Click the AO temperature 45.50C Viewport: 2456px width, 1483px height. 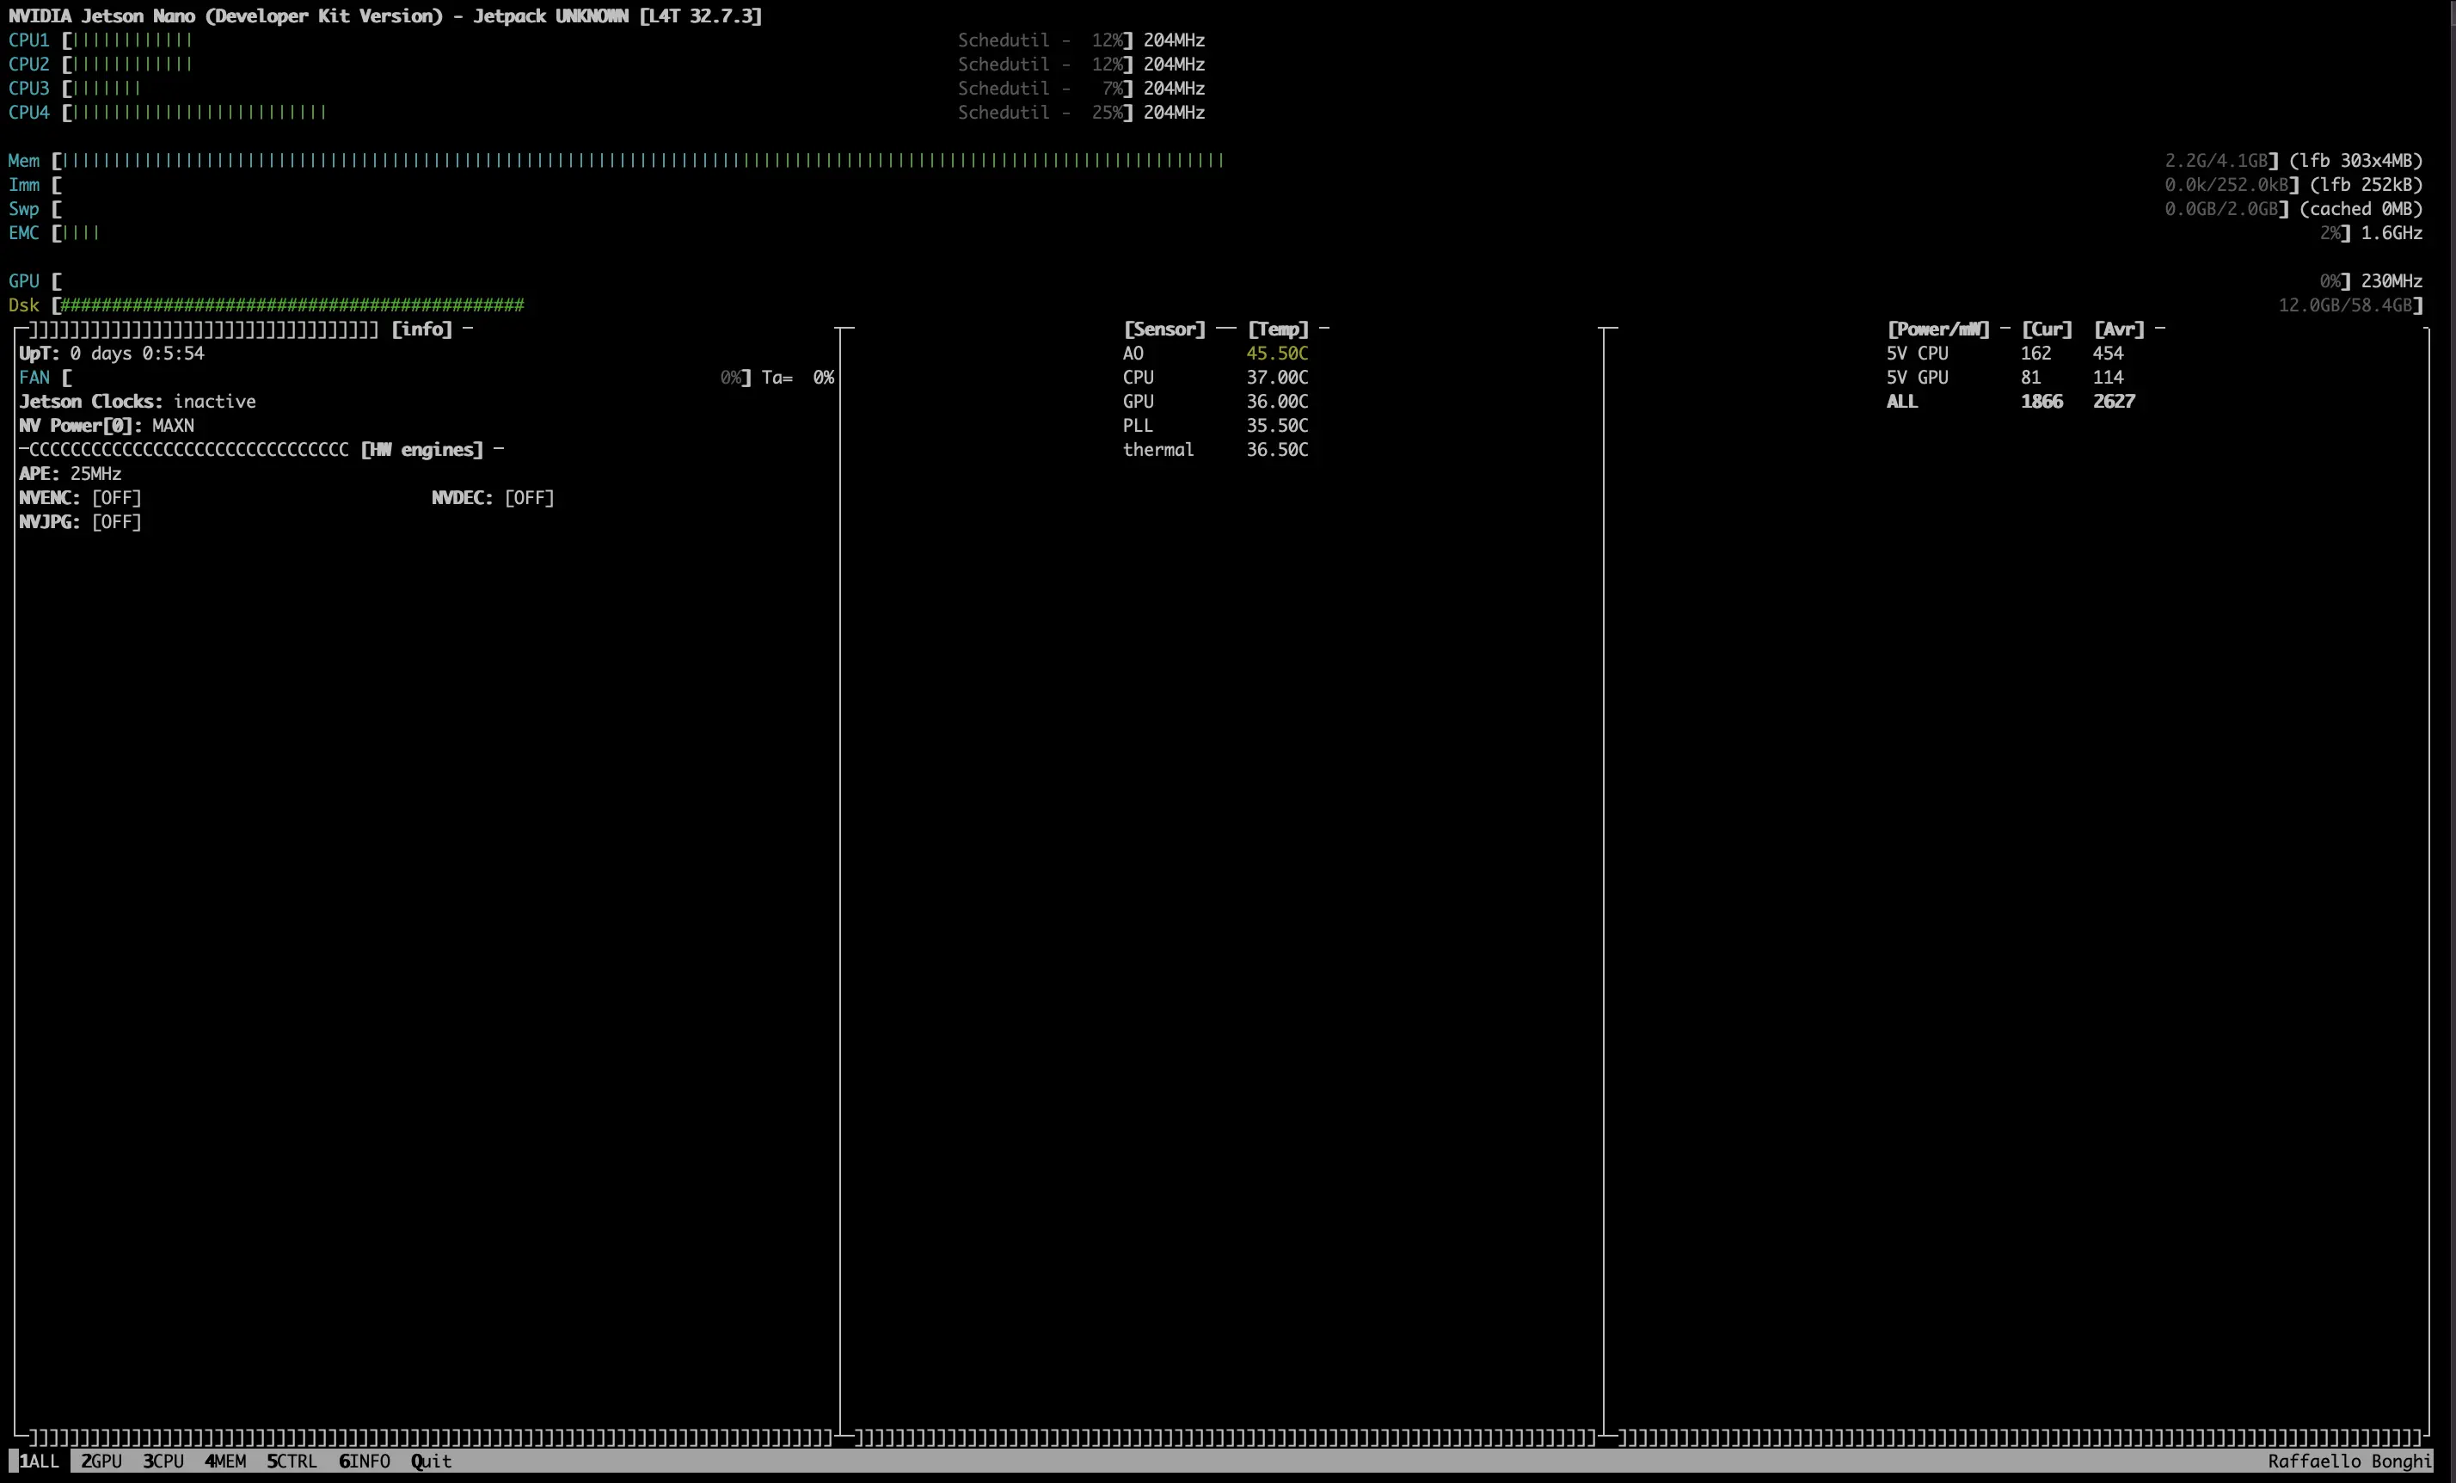pyautogui.click(x=1277, y=354)
